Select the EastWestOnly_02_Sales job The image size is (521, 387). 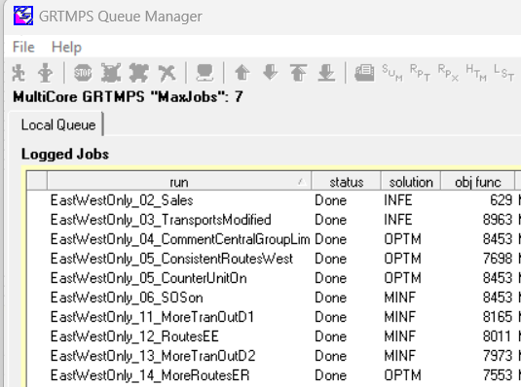(x=122, y=200)
